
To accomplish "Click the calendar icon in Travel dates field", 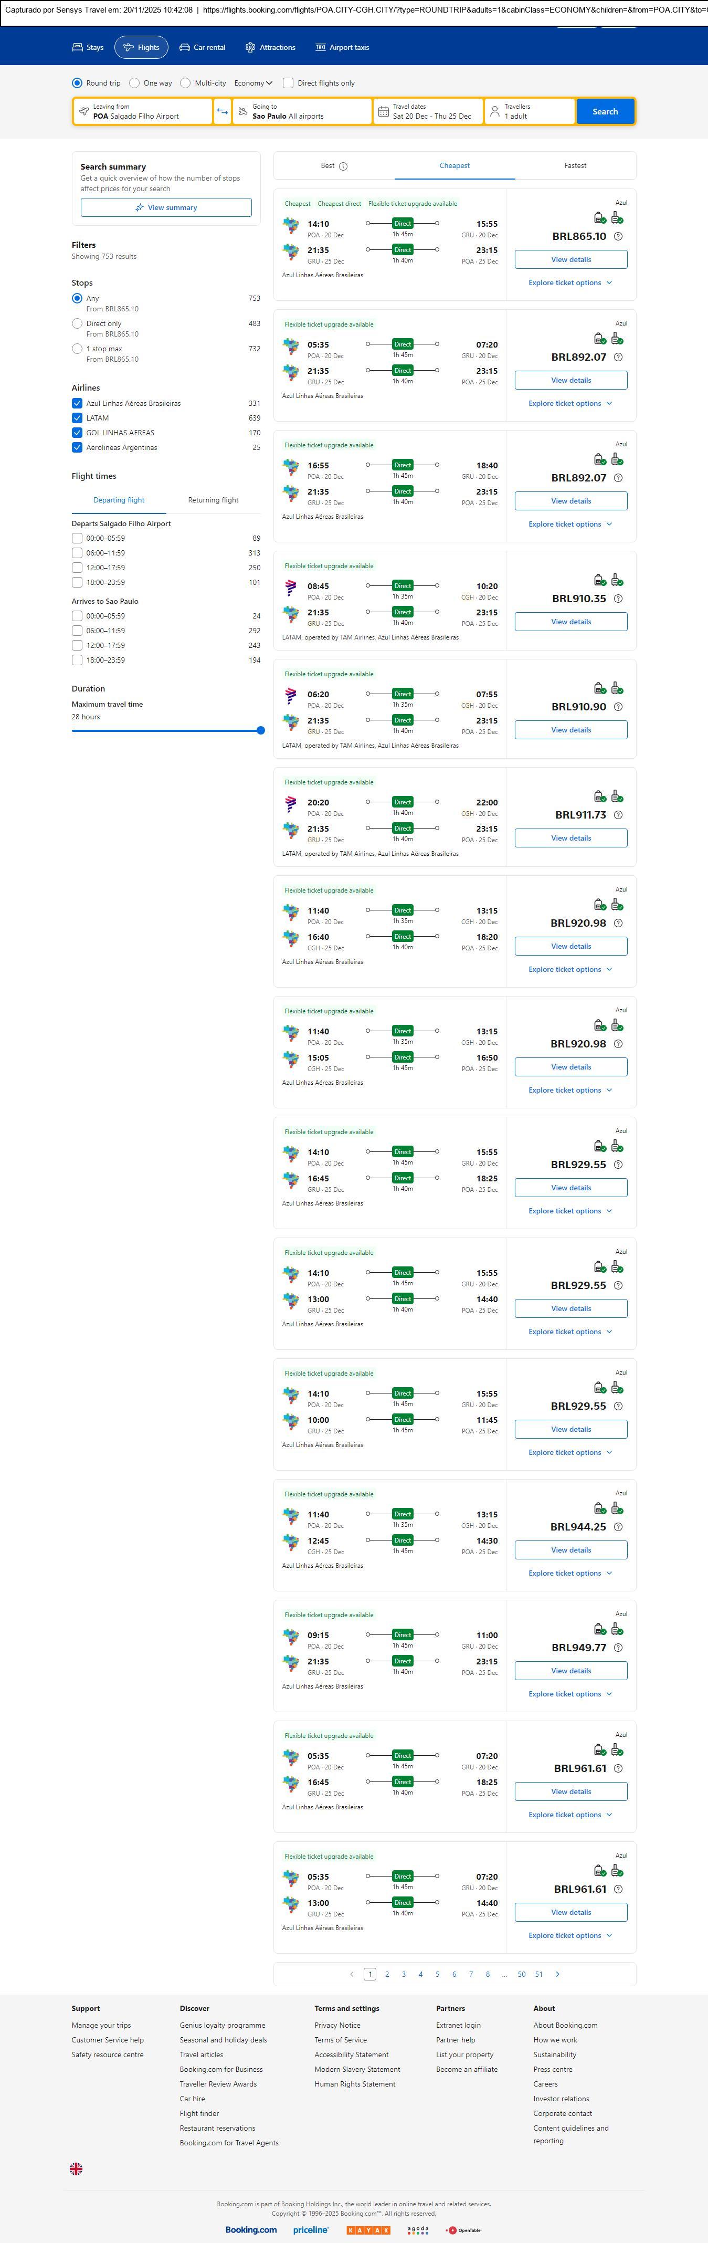I will pyautogui.click(x=383, y=111).
